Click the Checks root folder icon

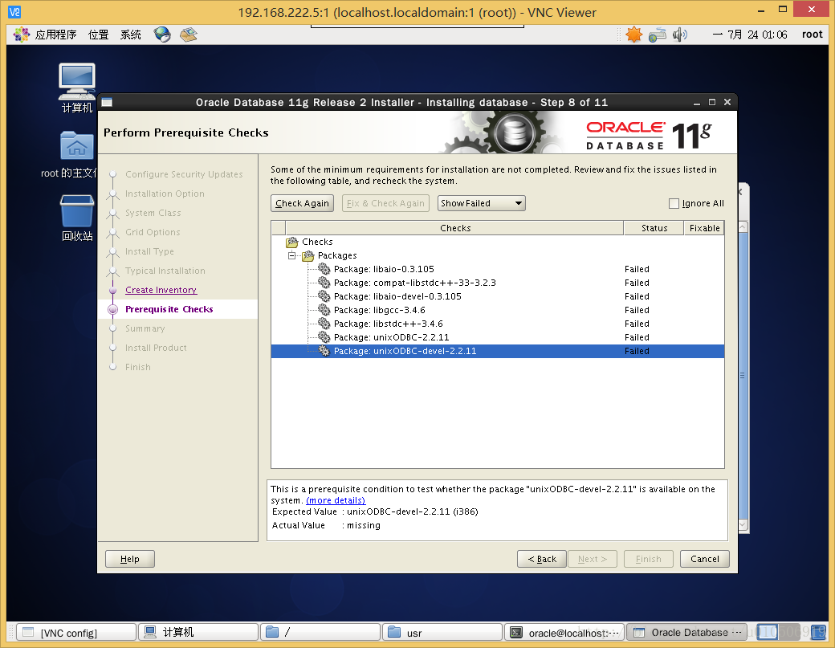[292, 242]
